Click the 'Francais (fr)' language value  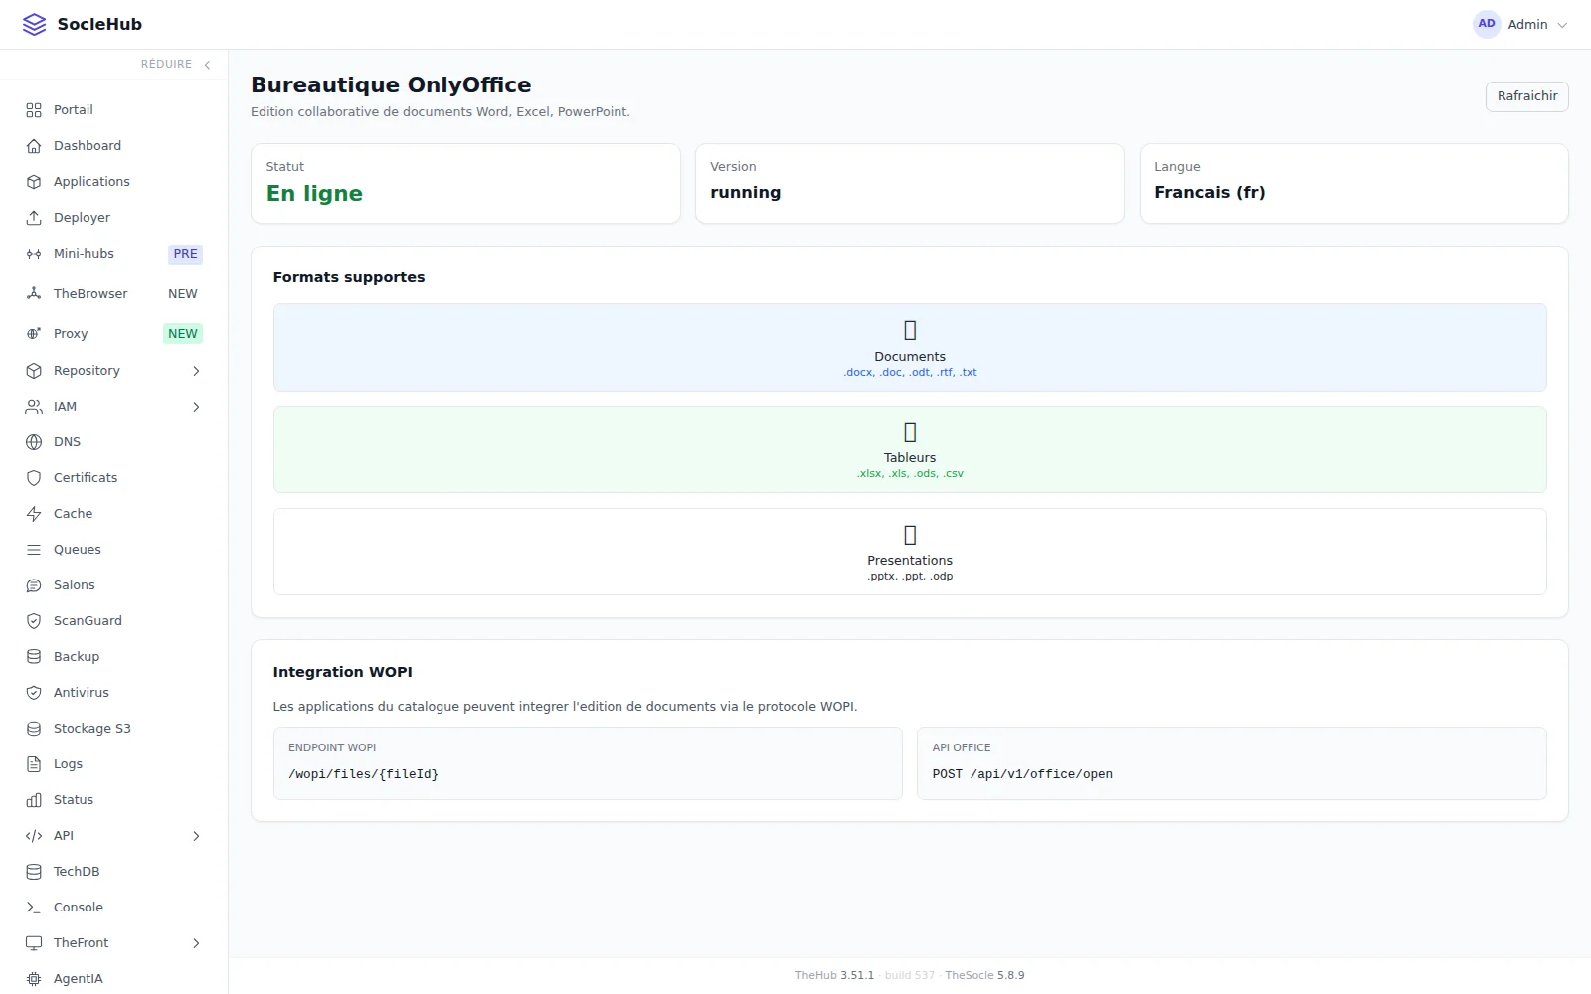(x=1209, y=193)
